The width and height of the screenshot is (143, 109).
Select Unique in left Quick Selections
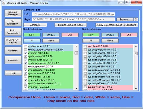click(x=51, y=35)
